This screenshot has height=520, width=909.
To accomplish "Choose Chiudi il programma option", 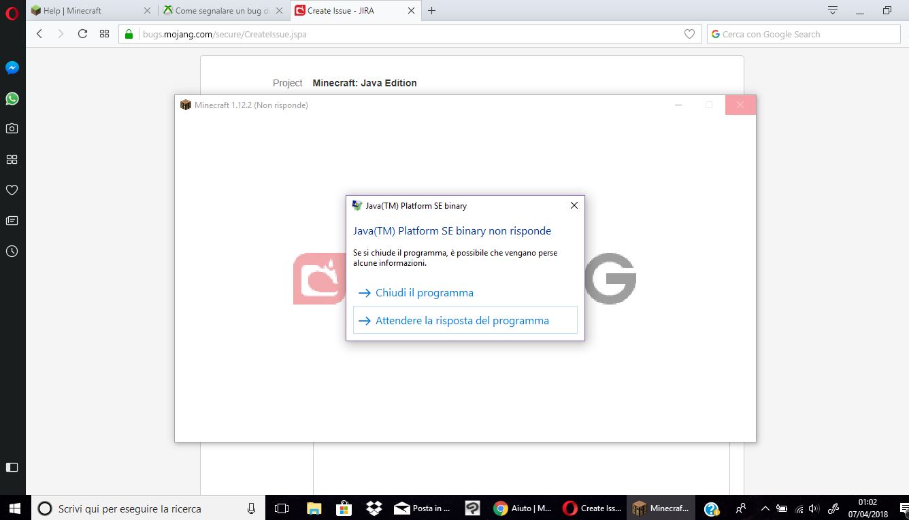I will (x=465, y=293).
